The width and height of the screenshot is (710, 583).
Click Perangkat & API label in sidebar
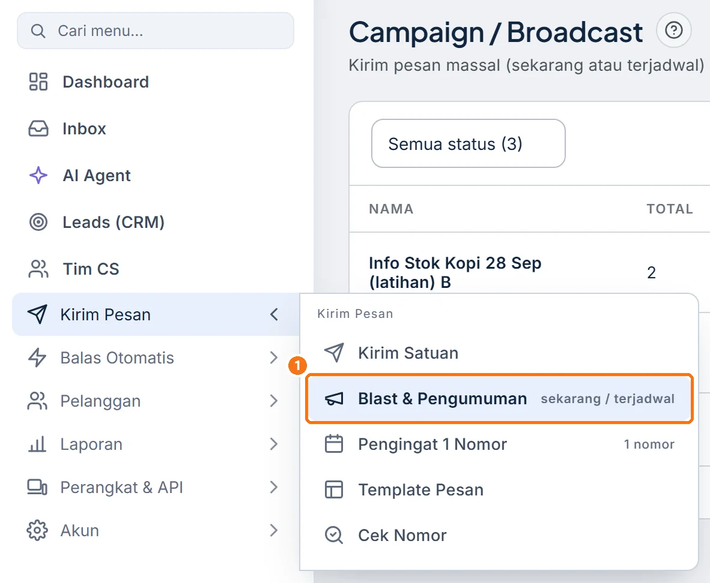click(122, 487)
